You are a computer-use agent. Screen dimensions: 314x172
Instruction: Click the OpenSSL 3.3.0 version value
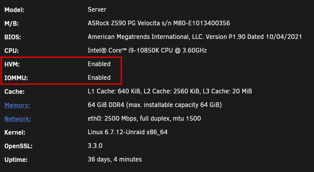(95, 146)
